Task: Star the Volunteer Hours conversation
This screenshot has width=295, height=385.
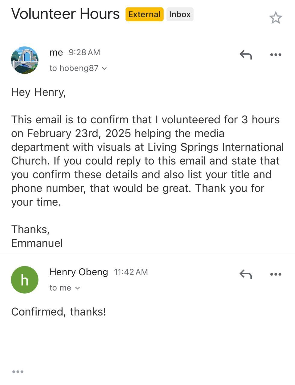Action: coord(275,18)
